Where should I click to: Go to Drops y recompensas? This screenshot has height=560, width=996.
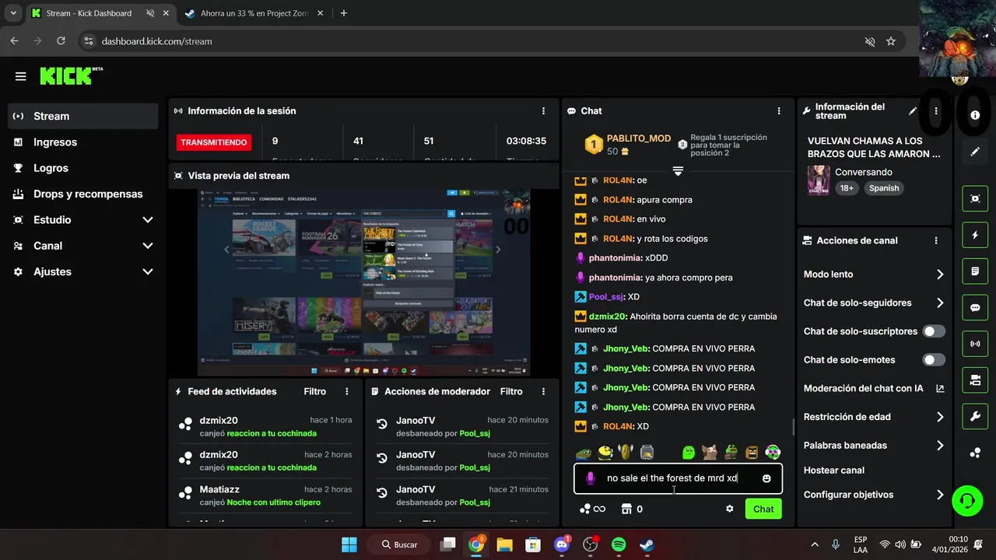[83, 194]
